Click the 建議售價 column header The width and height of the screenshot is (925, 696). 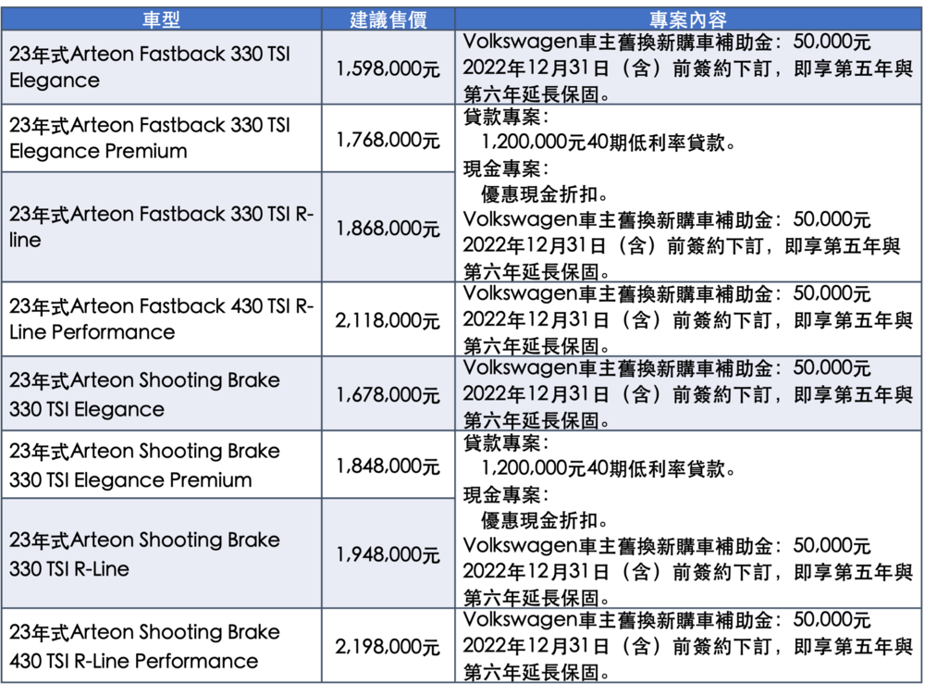(388, 19)
